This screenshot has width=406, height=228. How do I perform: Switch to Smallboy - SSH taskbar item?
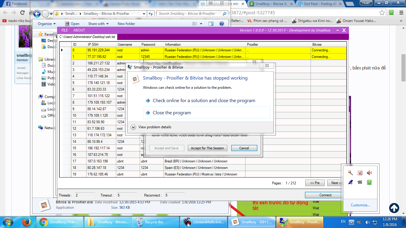point(252,222)
